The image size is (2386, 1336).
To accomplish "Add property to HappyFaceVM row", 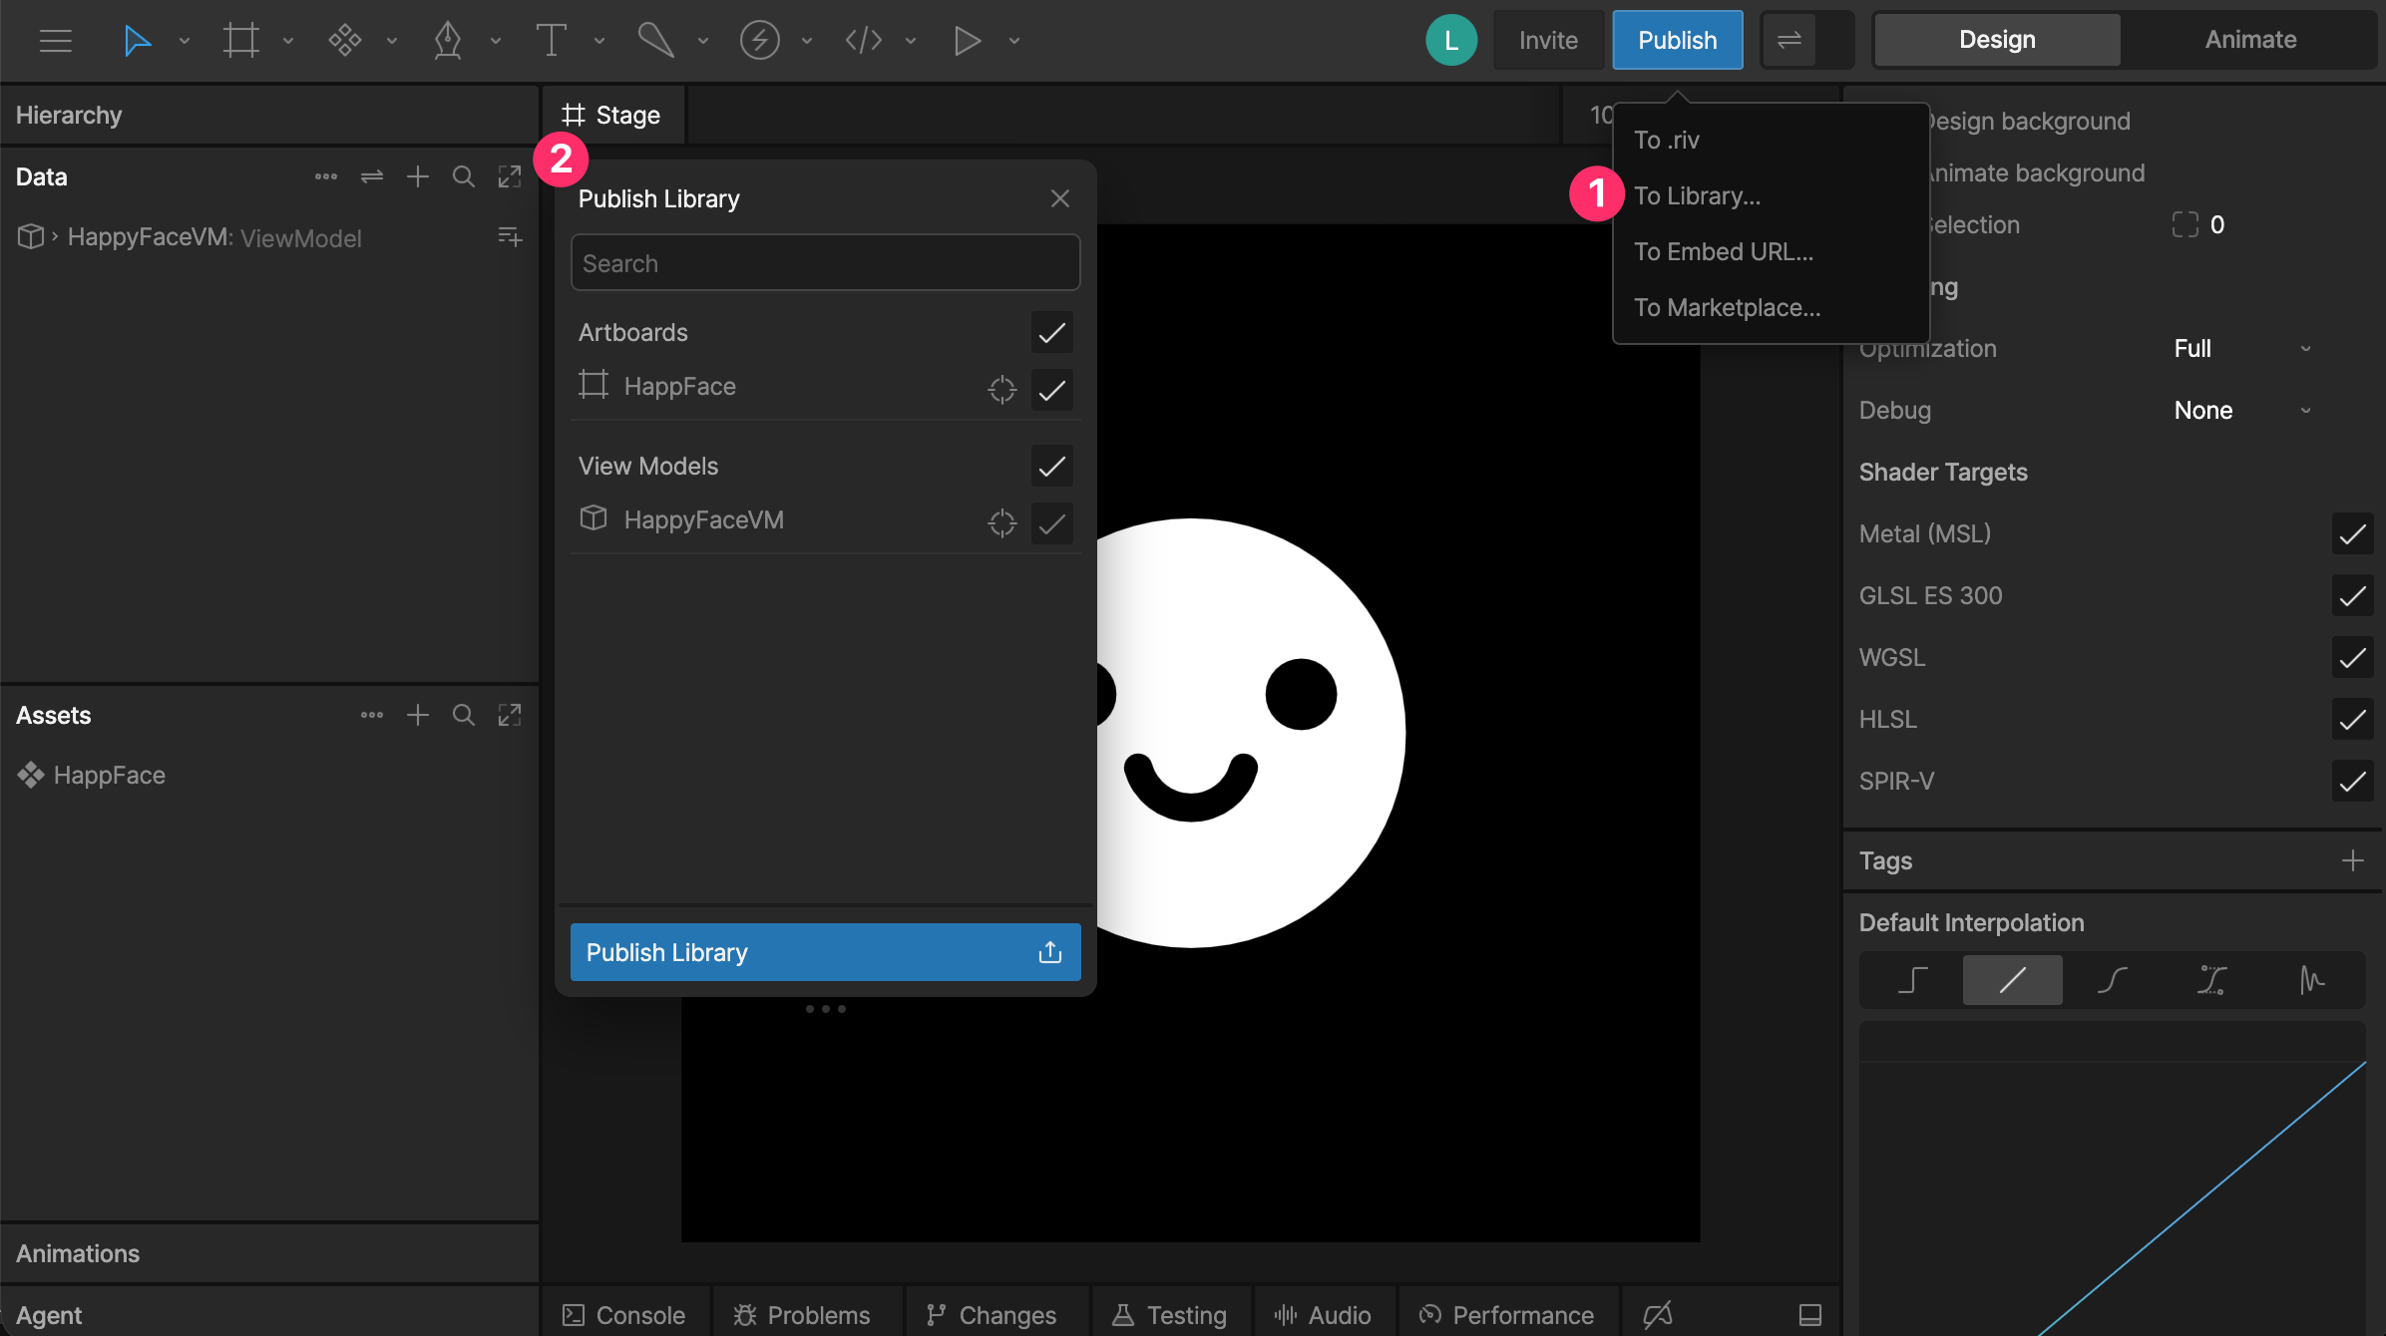I will [x=510, y=236].
